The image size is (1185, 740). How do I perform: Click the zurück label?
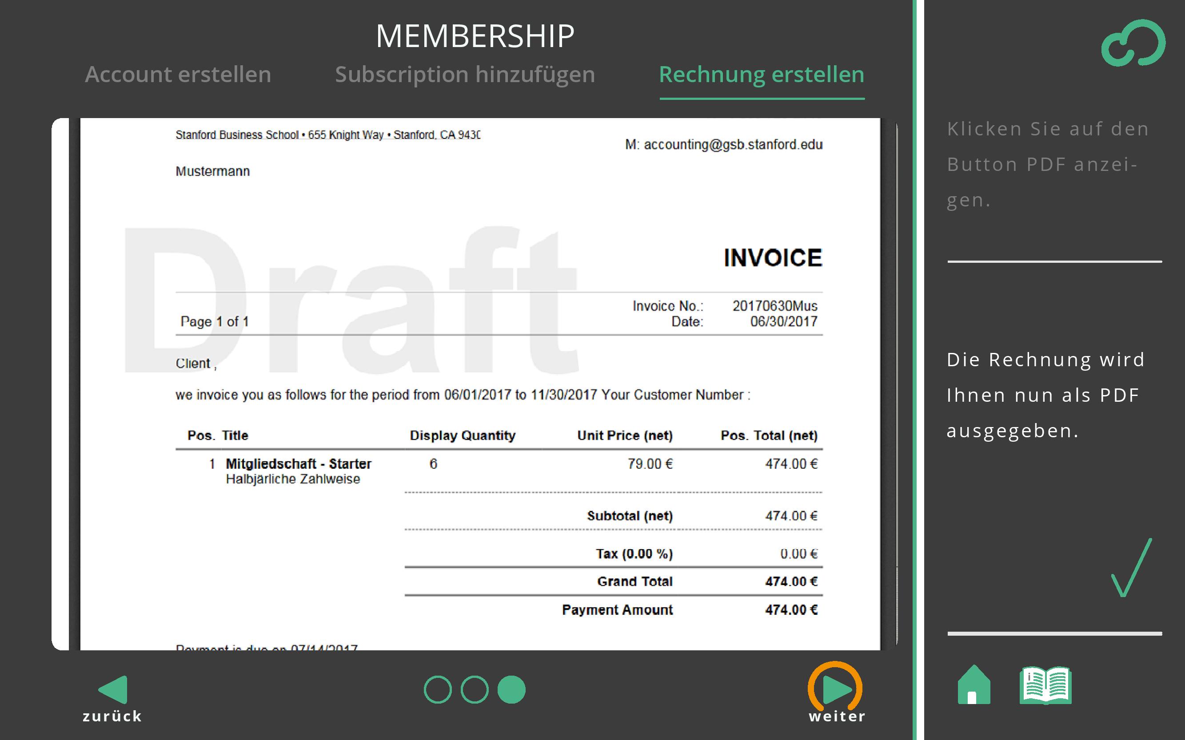click(x=112, y=716)
